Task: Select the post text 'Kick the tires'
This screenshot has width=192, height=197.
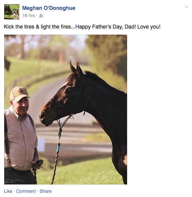Action: (19, 27)
